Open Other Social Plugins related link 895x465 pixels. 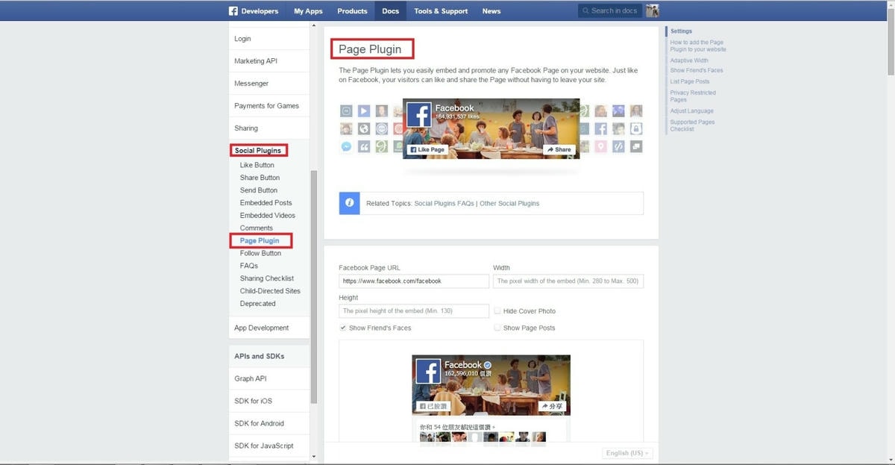click(509, 203)
